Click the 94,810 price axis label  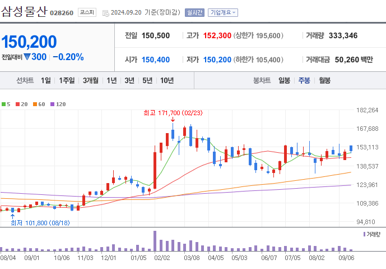point(366,222)
